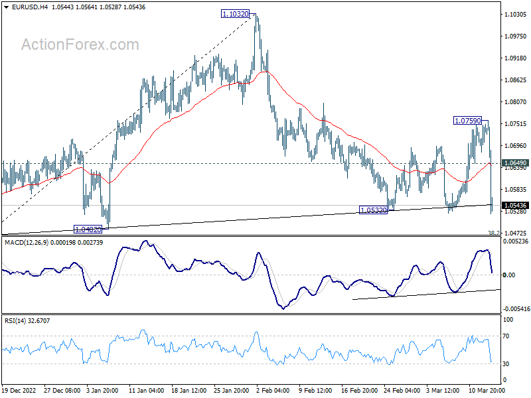This screenshot has width=531, height=398.
Task: Click the 1.08070 price axis value
Action: pyautogui.click(x=516, y=102)
